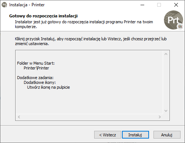Click the horizontal scroll right arrow
This screenshot has height=143, width=185.
tap(160, 117)
